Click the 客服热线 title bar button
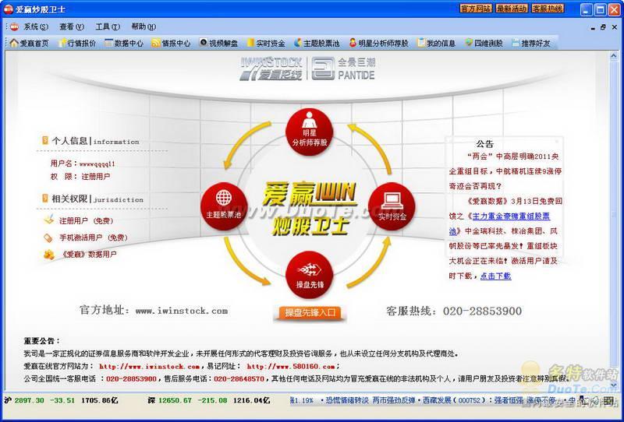The image size is (624, 422). point(548,9)
